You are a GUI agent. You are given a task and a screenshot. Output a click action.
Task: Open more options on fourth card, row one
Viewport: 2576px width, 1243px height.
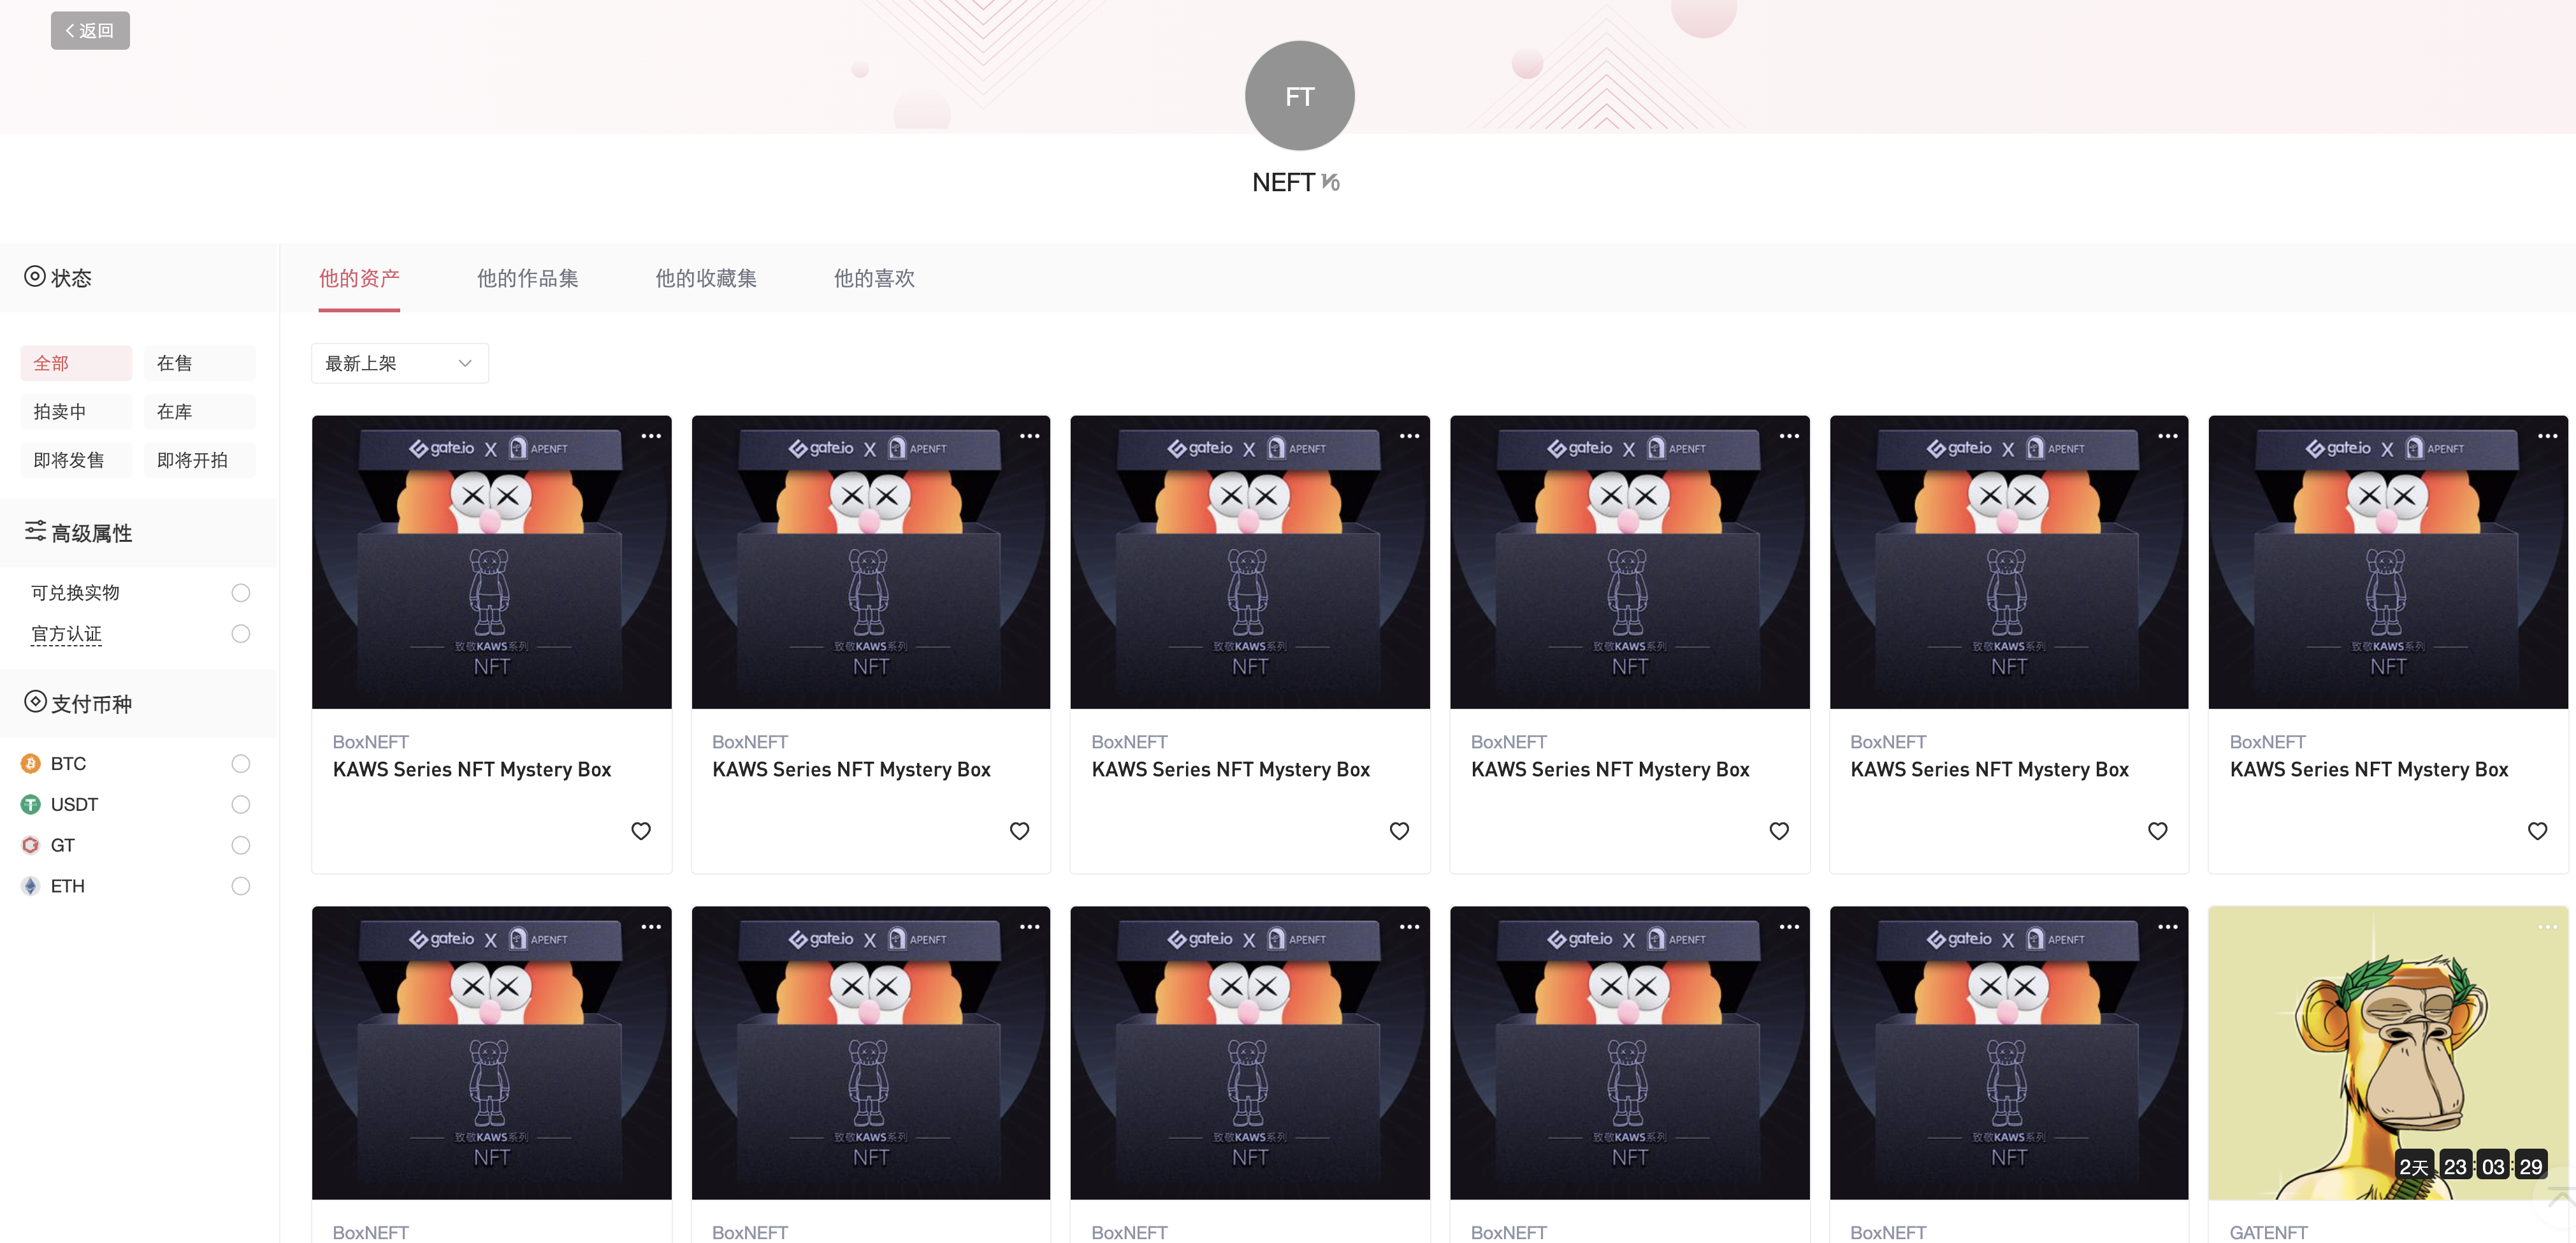point(1789,436)
